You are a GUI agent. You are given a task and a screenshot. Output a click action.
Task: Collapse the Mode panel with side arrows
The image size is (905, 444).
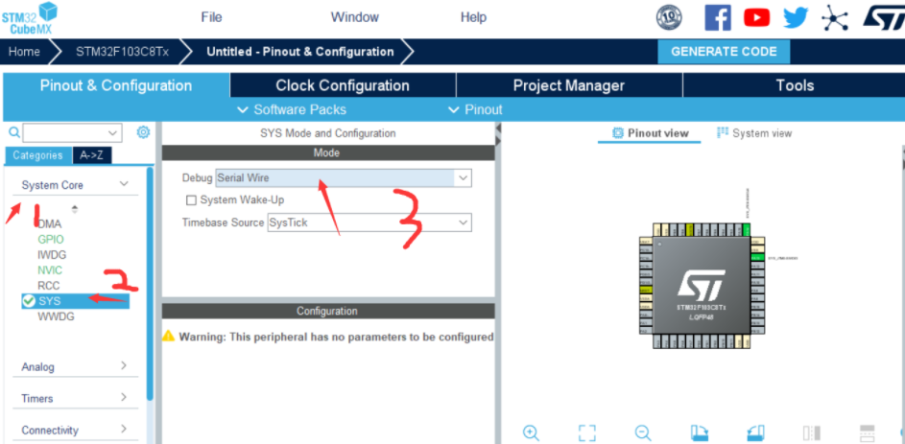point(498,134)
